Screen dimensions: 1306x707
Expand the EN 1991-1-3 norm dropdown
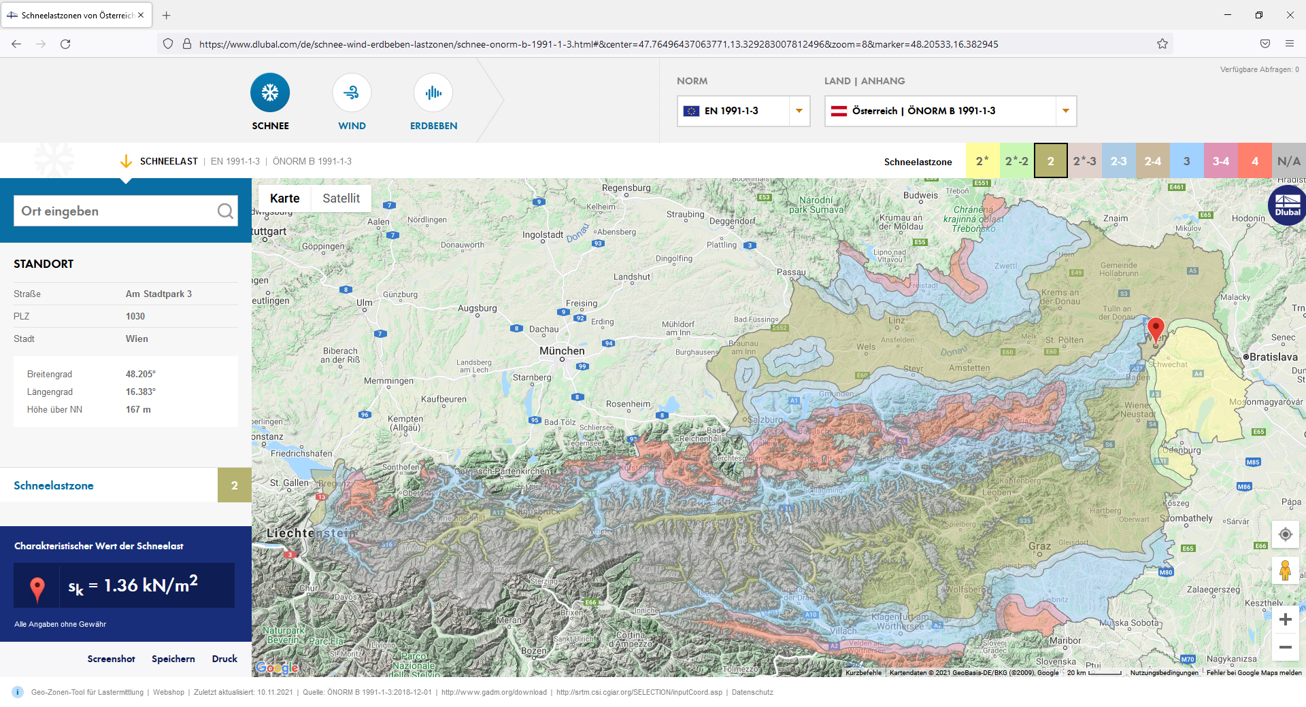pos(799,111)
